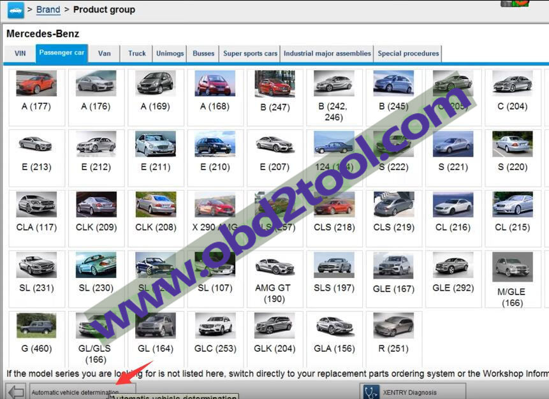This screenshot has width=549, height=399.
Task: Select the CL (216) model series
Action: click(453, 219)
